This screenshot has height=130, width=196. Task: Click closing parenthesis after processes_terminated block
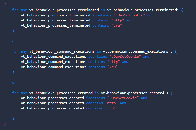point(13,31)
